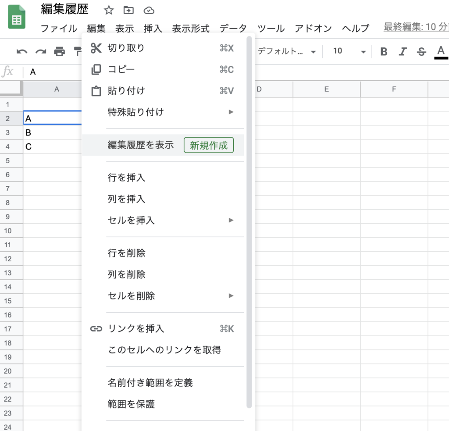Star the 編集履歴 document
Screen dimensions: 449x431
tap(109, 11)
